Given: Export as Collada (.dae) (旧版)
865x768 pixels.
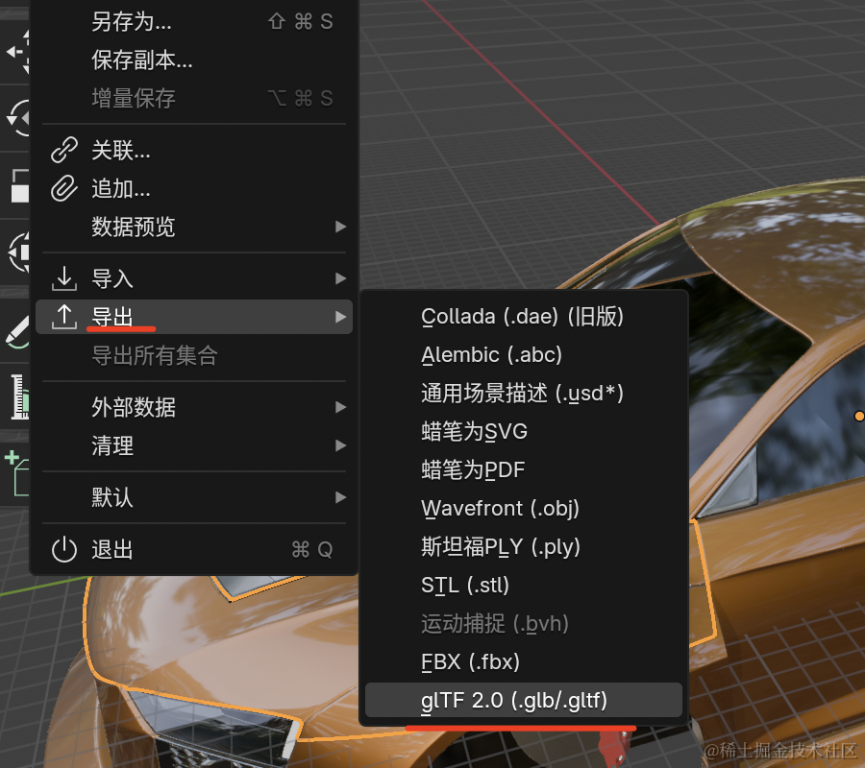Looking at the screenshot, I should point(524,317).
